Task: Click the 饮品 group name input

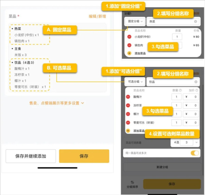Action: click(x=173, y=82)
